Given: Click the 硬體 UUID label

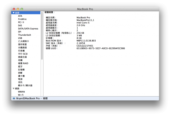Looking at the screenshot, I should [52, 48].
